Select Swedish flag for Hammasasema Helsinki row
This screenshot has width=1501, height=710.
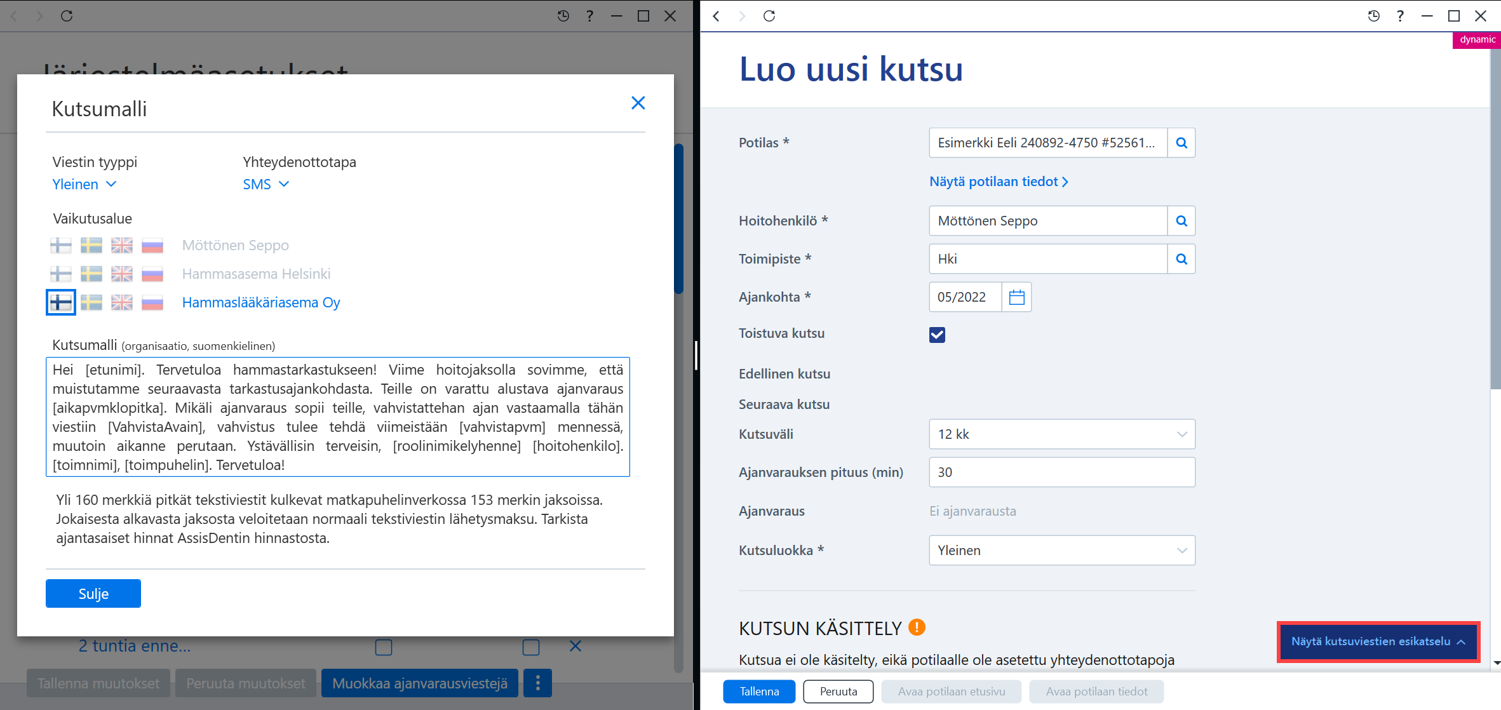91,274
